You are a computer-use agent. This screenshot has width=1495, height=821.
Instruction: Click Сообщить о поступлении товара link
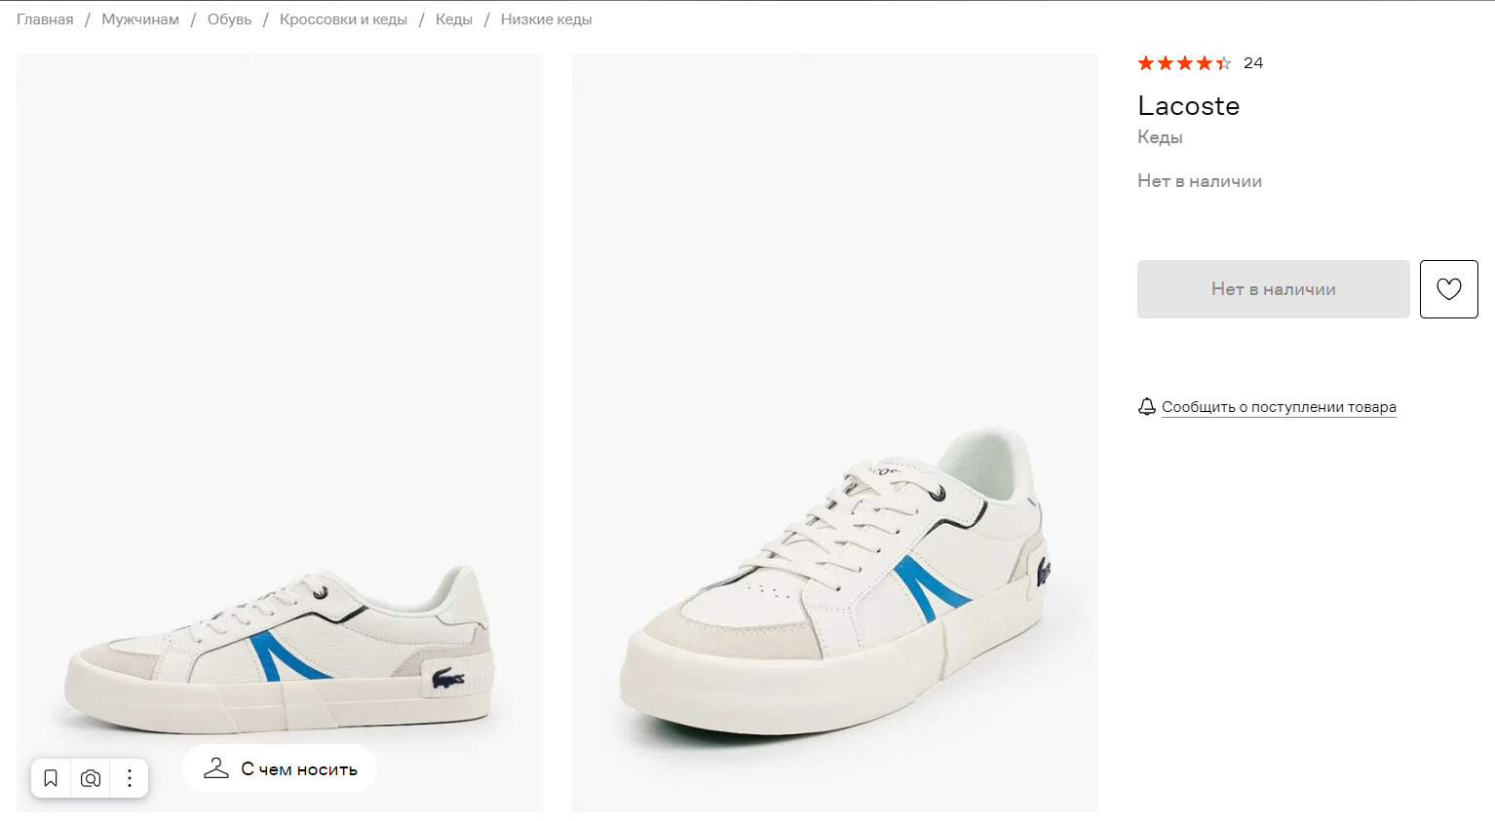point(1279,407)
